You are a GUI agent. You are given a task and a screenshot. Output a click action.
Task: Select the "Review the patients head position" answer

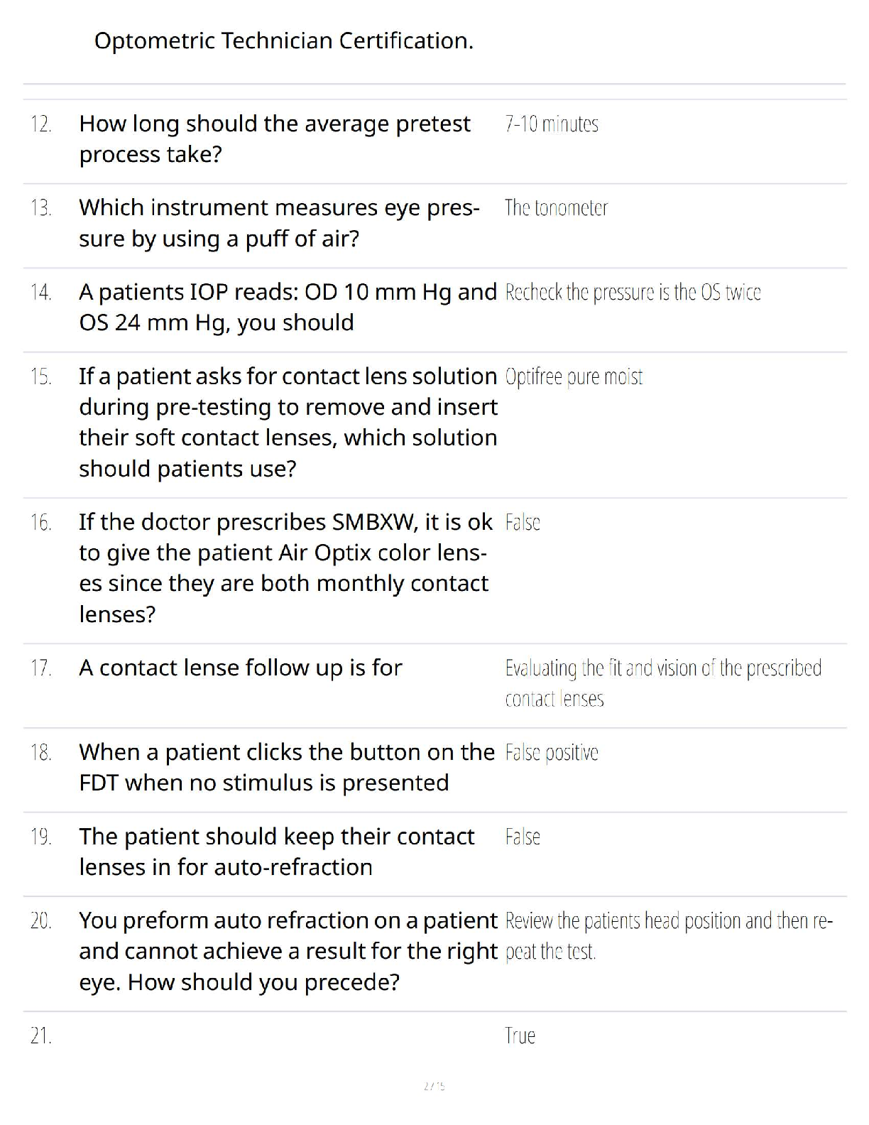coord(668,935)
